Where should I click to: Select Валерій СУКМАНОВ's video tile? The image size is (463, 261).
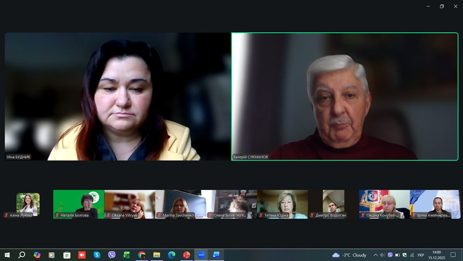tap(345, 96)
